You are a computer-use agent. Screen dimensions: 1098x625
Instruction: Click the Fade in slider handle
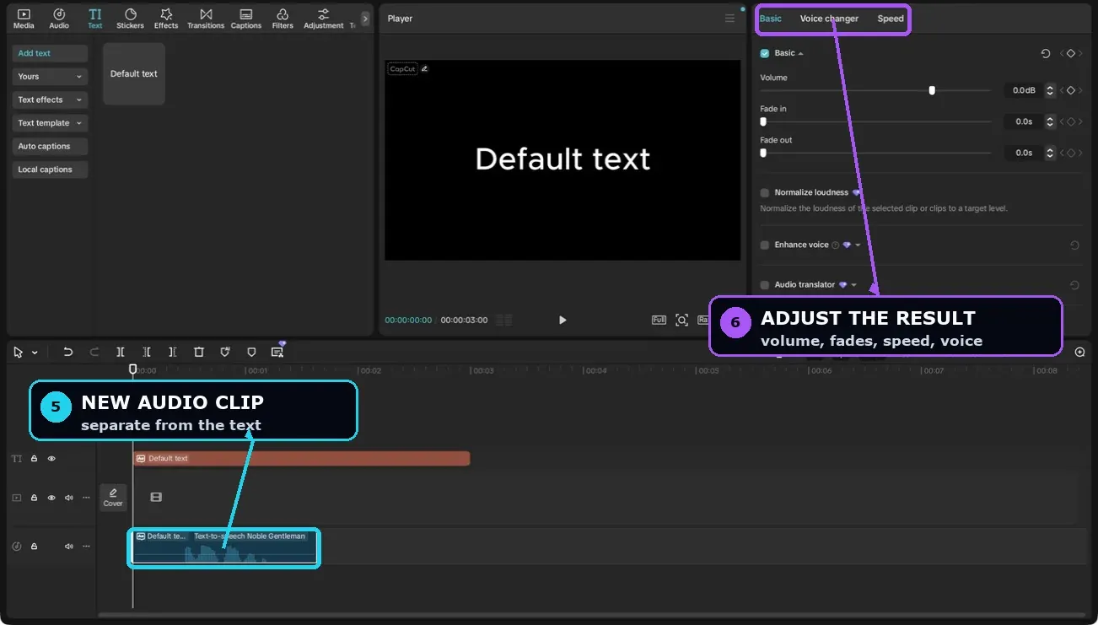tap(763, 121)
